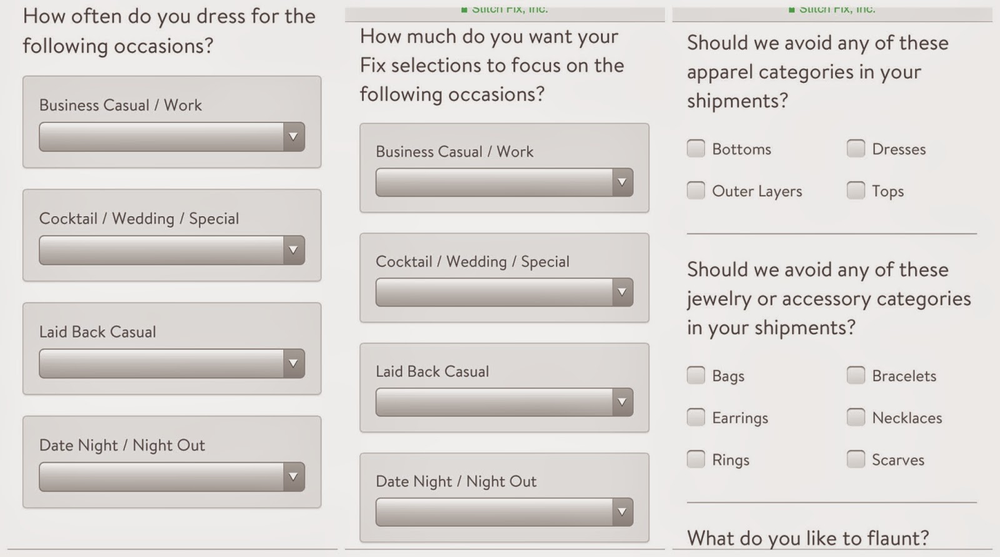Mark the Earrings checkbox
1000x557 pixels.
pos(696,417)
